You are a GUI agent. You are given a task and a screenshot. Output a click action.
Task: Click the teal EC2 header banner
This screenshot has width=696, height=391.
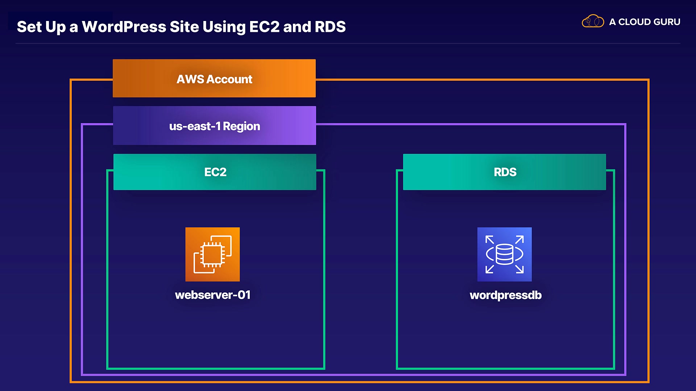point(215,172)
